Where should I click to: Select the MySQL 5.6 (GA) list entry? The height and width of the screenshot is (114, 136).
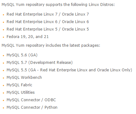[22, 55]
